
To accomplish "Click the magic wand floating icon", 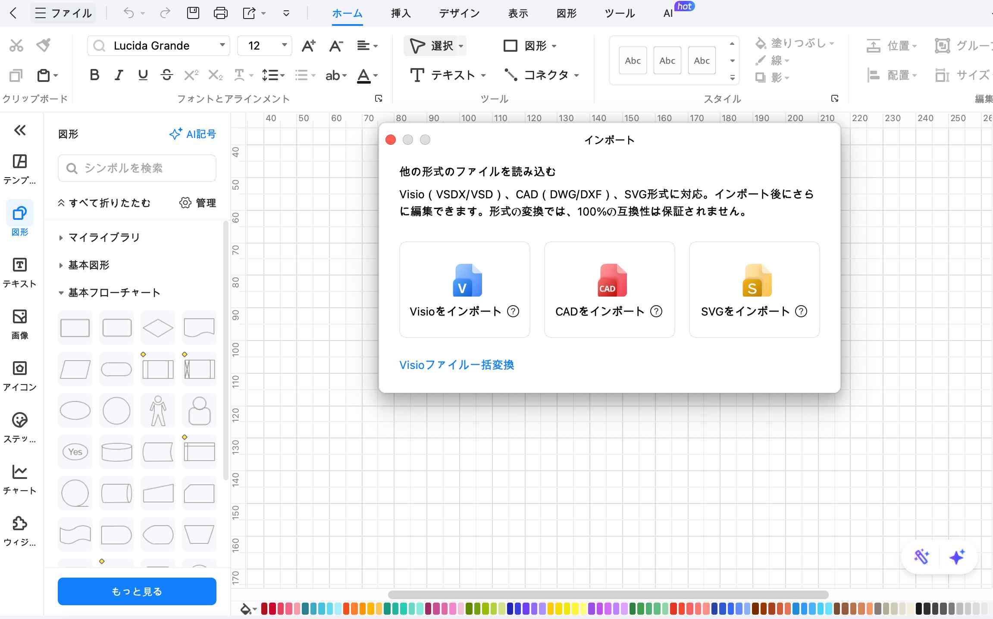I will coord(922,556).
